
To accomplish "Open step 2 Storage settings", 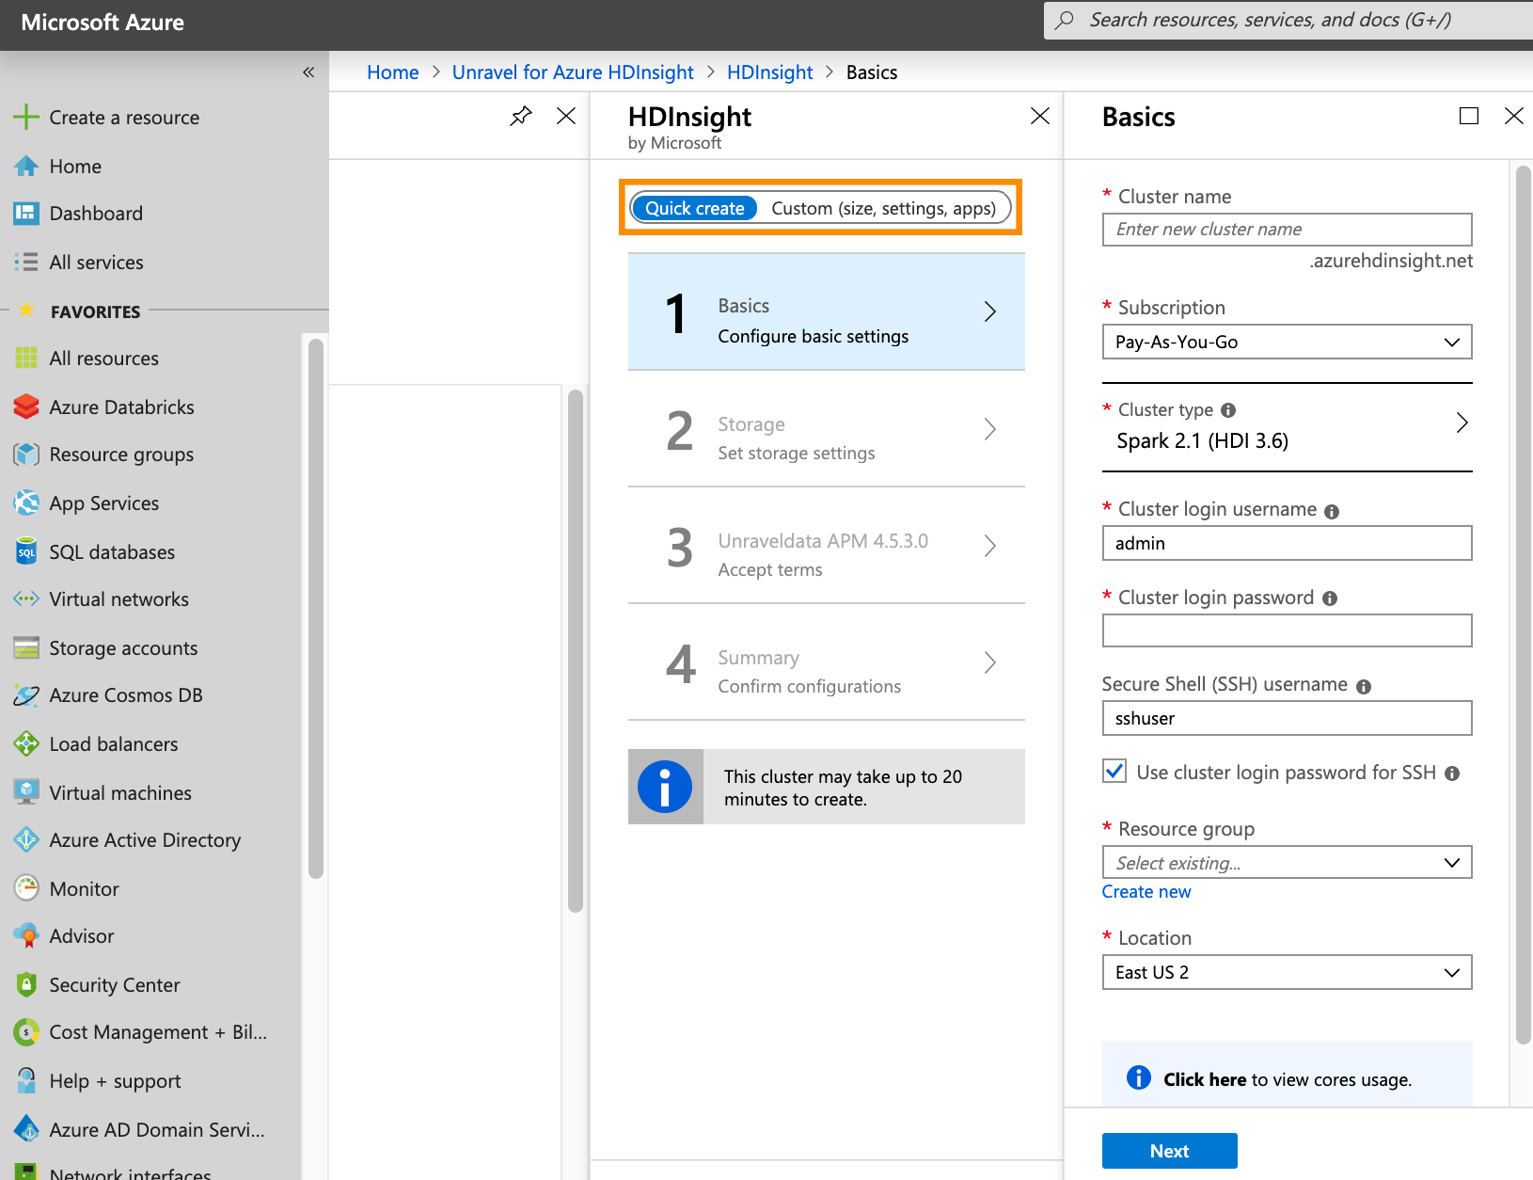I will [x=826, y=429].
